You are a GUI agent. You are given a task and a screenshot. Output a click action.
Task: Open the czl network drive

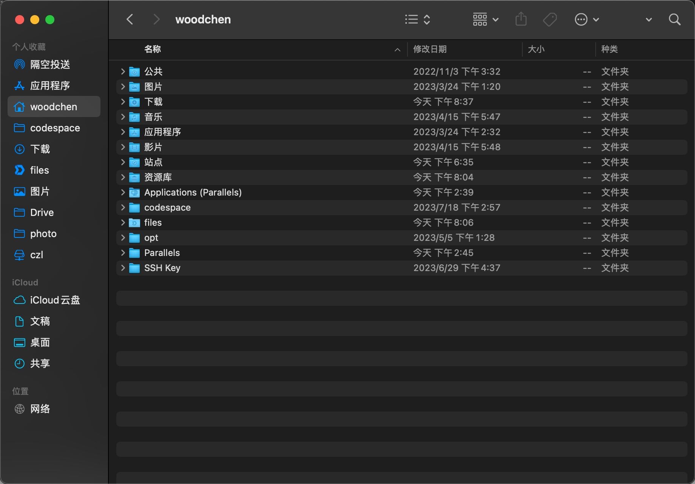point(37,255)
